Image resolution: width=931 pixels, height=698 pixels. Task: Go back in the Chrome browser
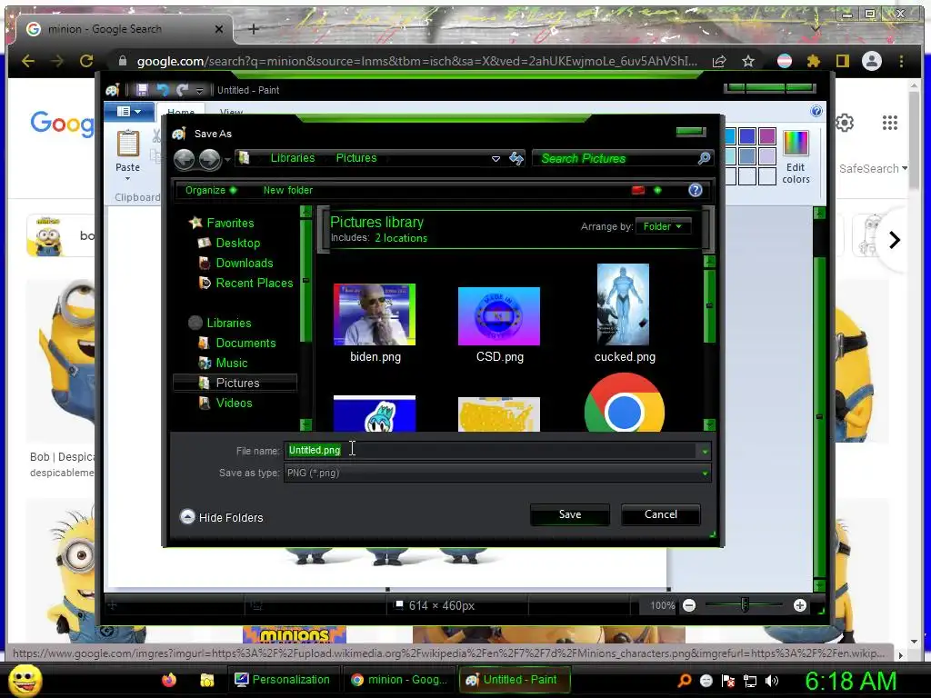(28, 61)
